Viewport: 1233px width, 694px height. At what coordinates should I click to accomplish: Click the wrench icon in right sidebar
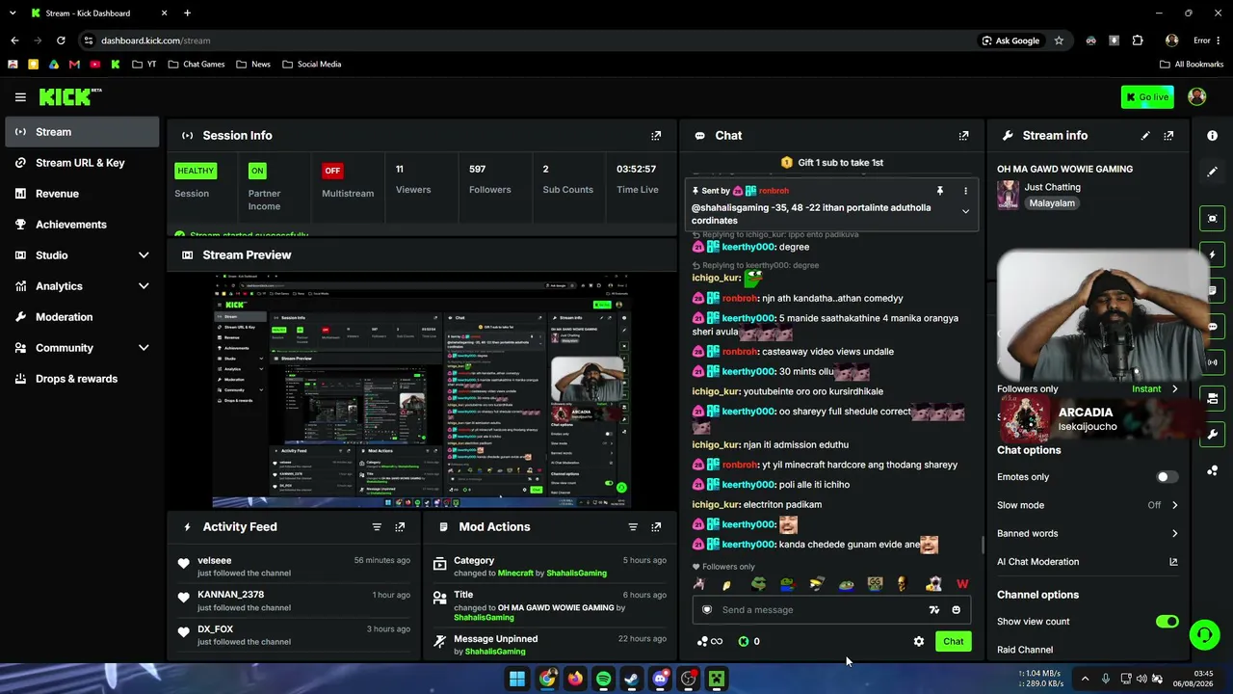[x=1213, y=435]
